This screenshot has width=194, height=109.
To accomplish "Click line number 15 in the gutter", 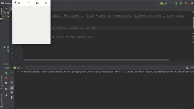I will point(12,58).
